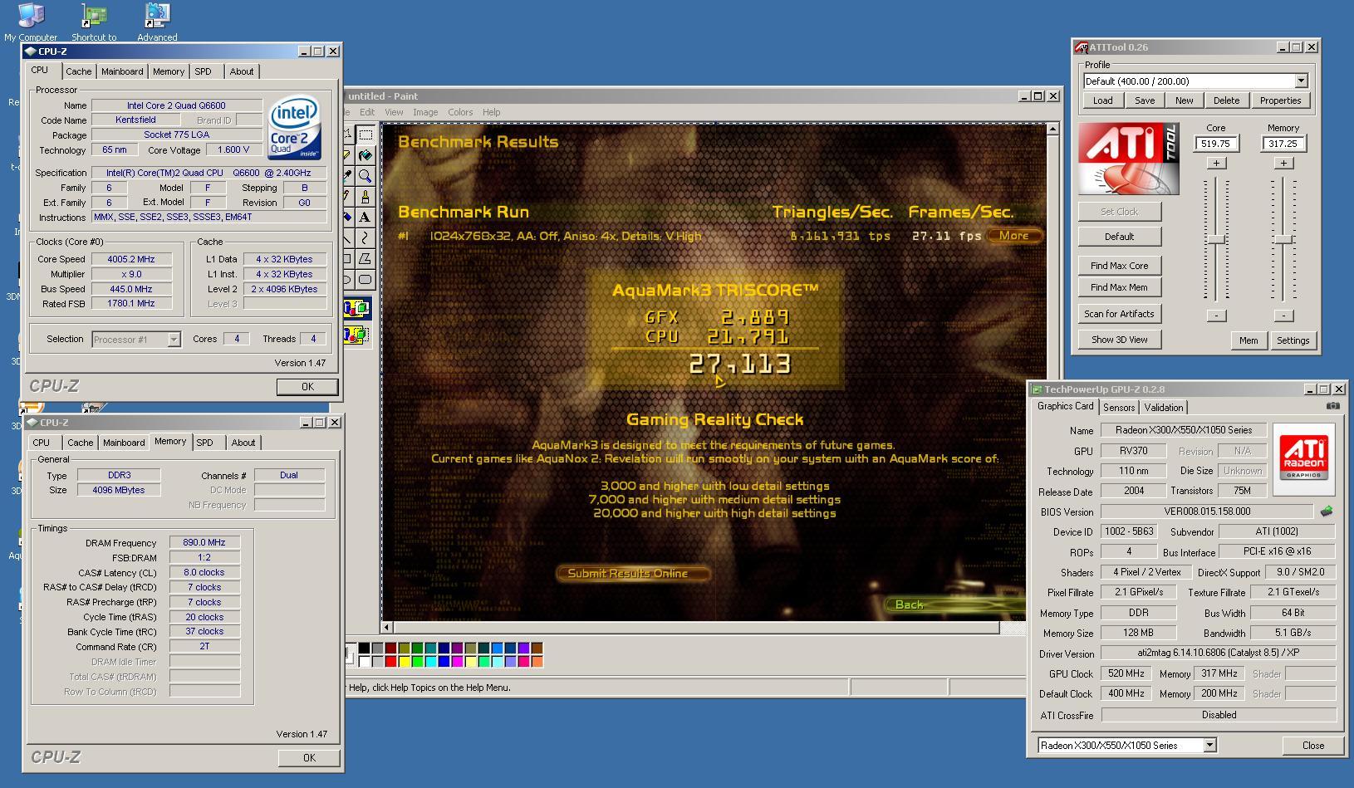Open profile Properties in ATITool

tap(1280, 100)
